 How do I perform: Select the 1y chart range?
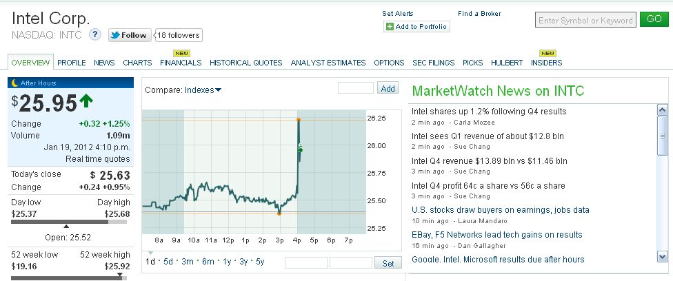227,261
